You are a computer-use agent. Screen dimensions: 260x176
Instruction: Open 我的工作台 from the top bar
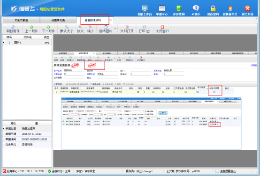pos(145,11)
